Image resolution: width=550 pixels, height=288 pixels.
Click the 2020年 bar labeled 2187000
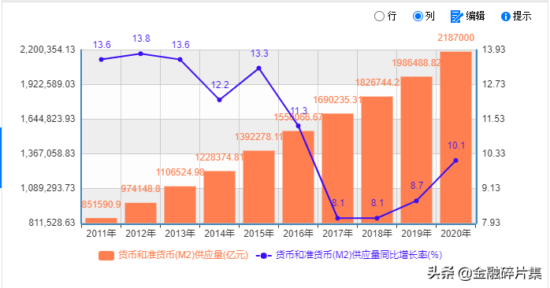(455, 138)
